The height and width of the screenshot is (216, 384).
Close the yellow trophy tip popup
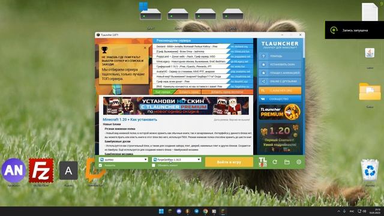coord(145,48)
